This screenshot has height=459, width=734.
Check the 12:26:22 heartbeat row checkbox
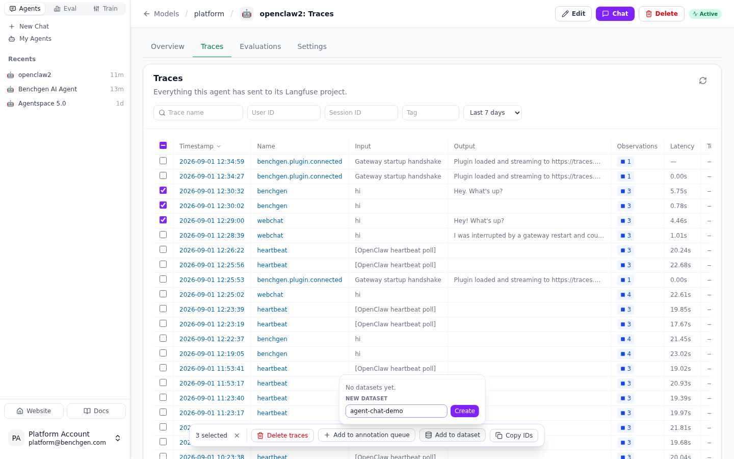tap(163, 249)
